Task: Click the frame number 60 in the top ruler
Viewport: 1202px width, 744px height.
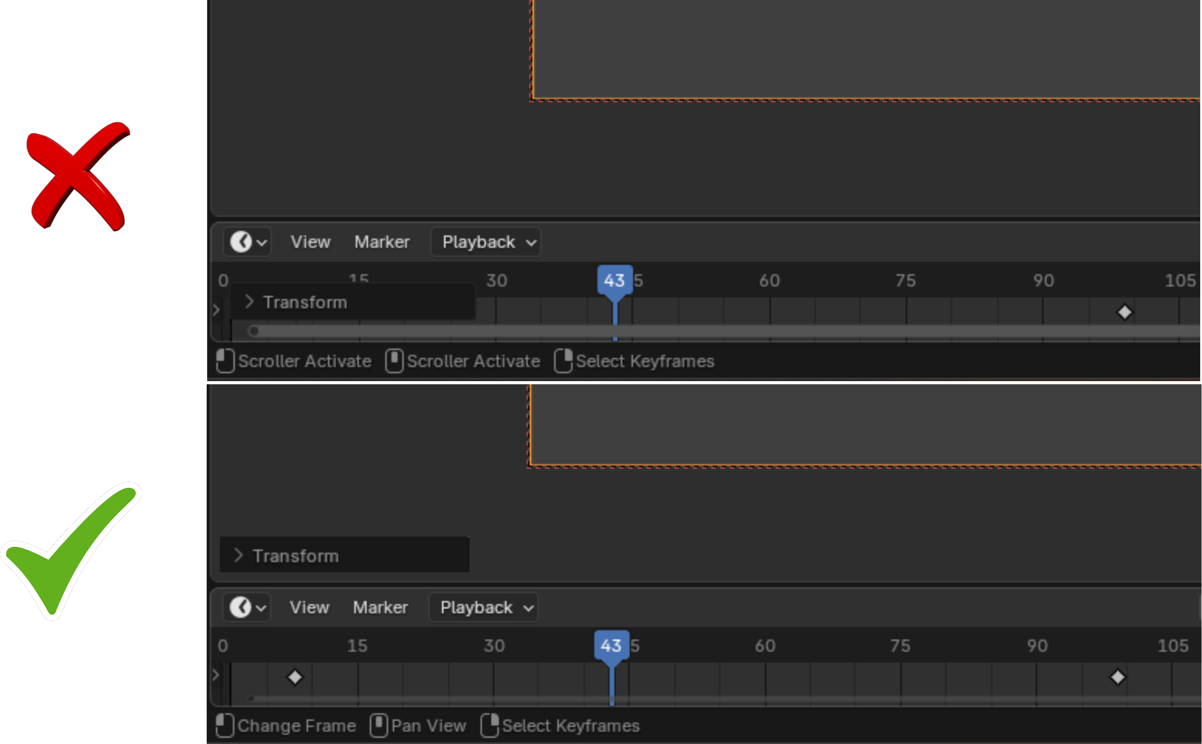Action: tap(770, 281)
